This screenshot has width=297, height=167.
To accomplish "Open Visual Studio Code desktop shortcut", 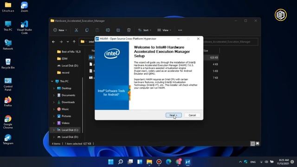I will [x=24, y=27].
